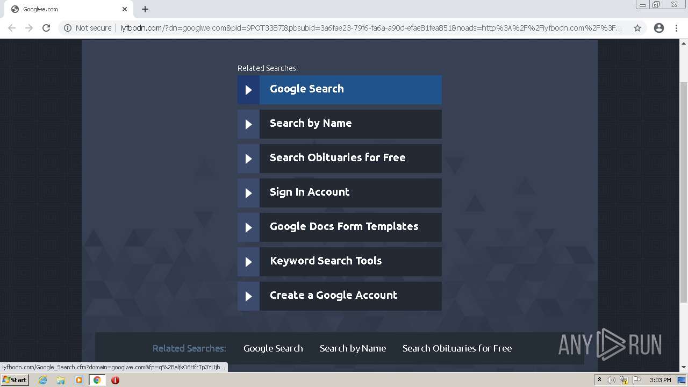688x387 pixels.
Task: Click the address bar URL
Action: 371,28
